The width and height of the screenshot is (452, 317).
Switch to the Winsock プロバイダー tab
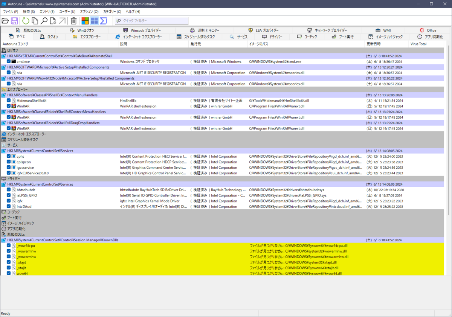click(142, 30)
